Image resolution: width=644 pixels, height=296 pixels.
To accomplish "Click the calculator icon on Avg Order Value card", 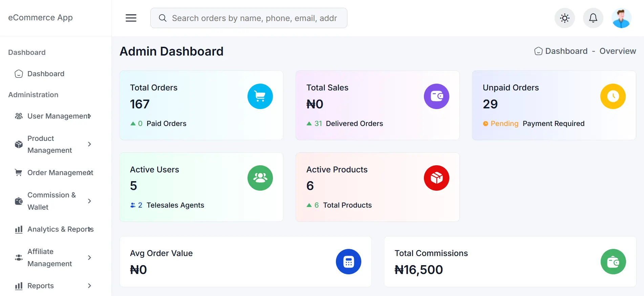I will (x=348, y=261).
